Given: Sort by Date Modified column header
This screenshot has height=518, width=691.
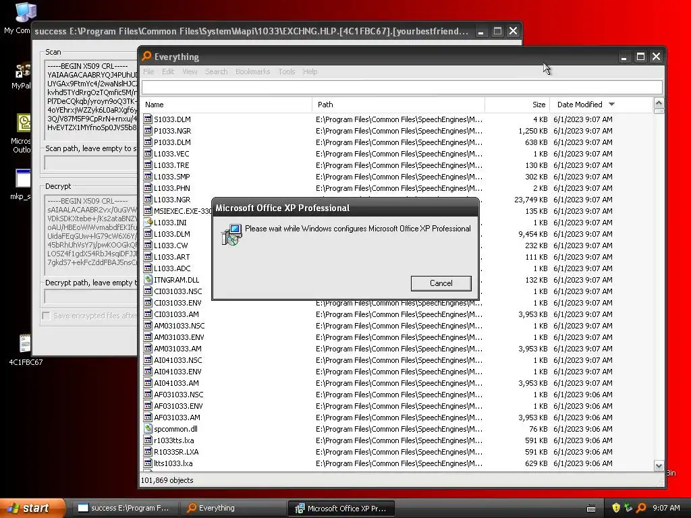Looking at the screenshot, I should point(601,105).
